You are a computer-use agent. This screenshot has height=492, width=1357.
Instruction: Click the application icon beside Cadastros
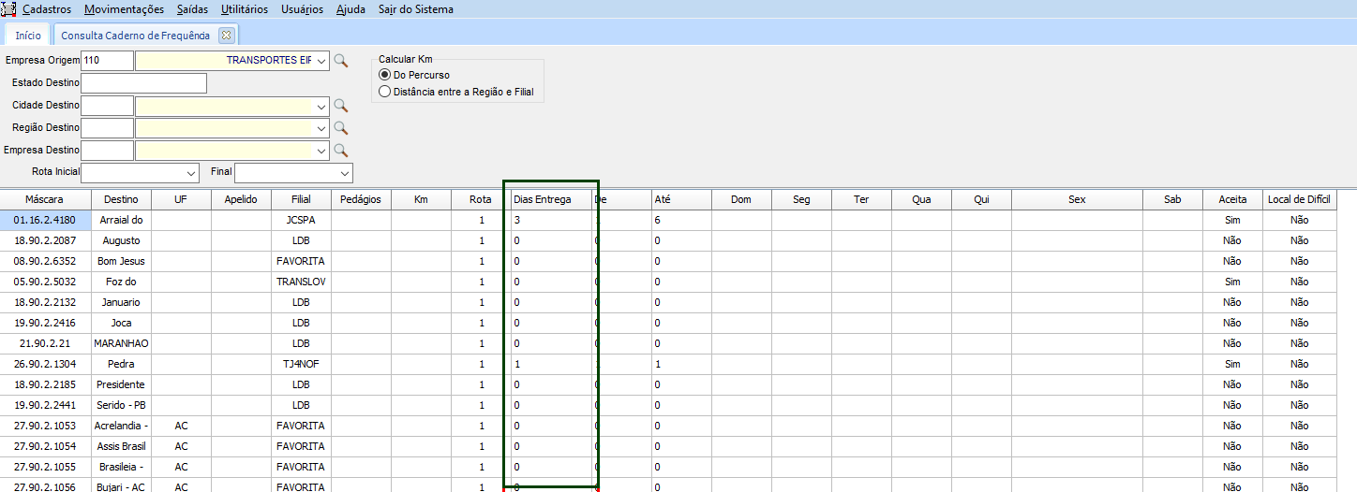(9, 9)
